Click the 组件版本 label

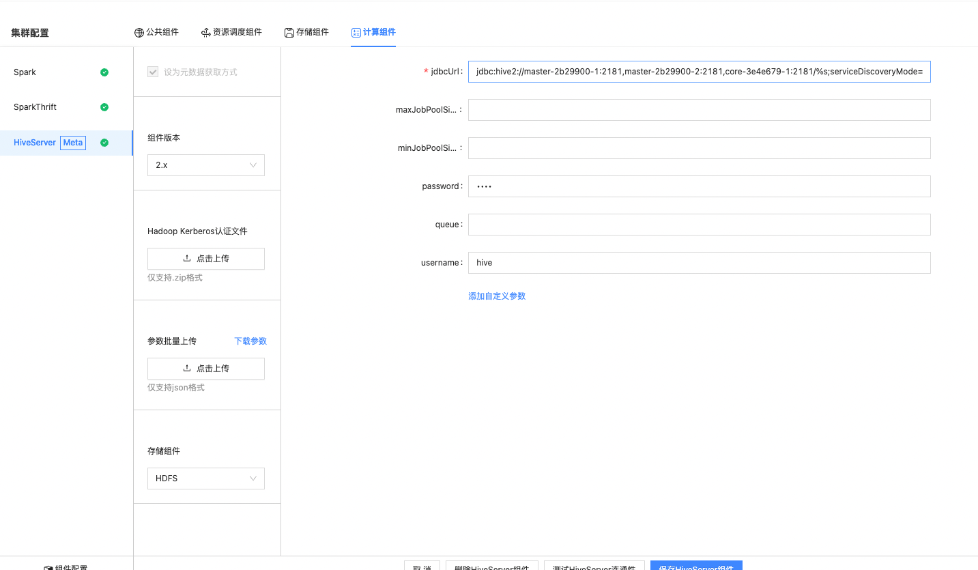164,138
